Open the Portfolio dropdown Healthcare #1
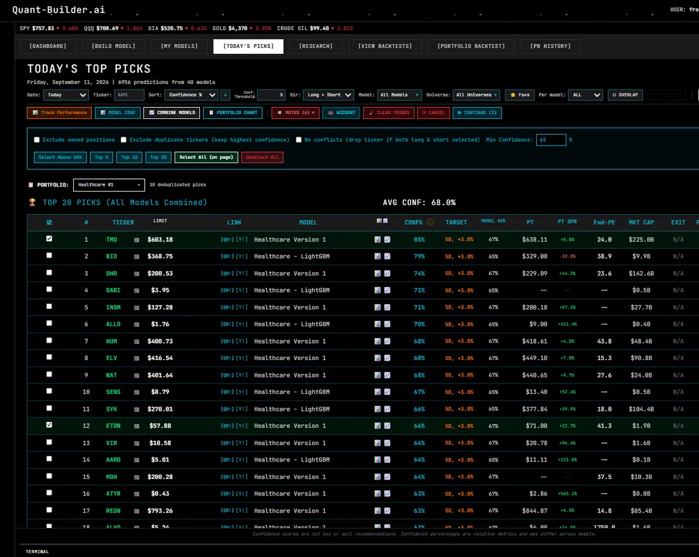This screenshot has height=557, width=699. pos(109,185)
